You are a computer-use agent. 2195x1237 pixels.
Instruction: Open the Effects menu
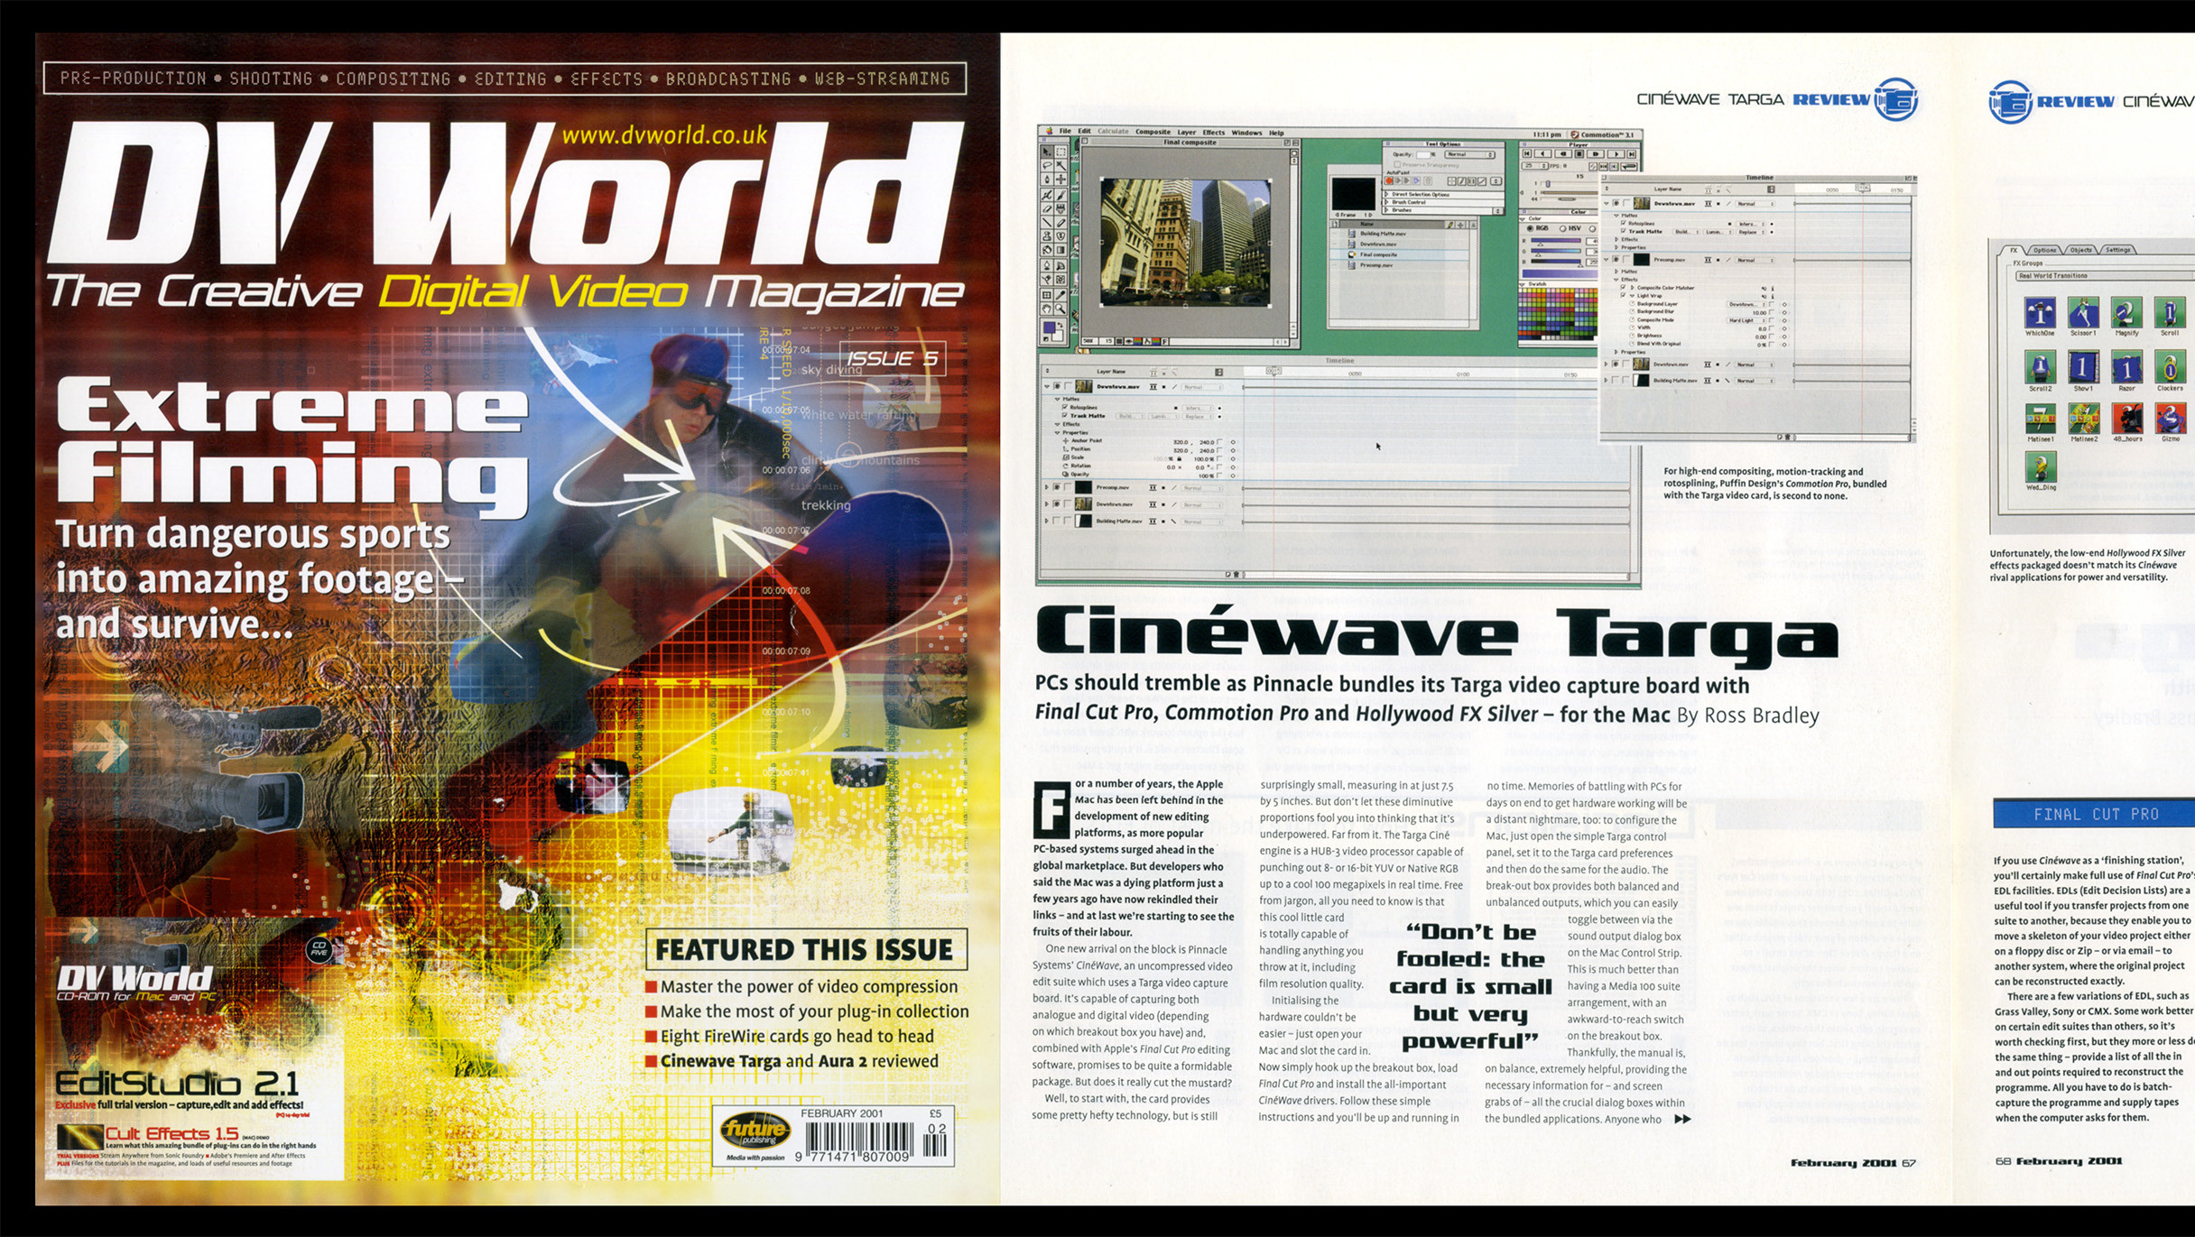[x=1213, y=133]
